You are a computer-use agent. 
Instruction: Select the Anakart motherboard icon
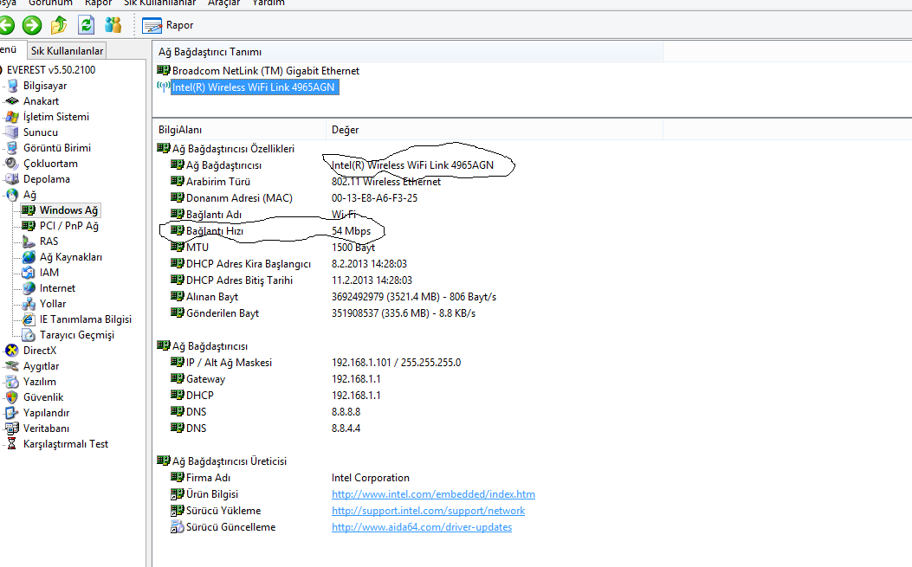coord(12,101)
